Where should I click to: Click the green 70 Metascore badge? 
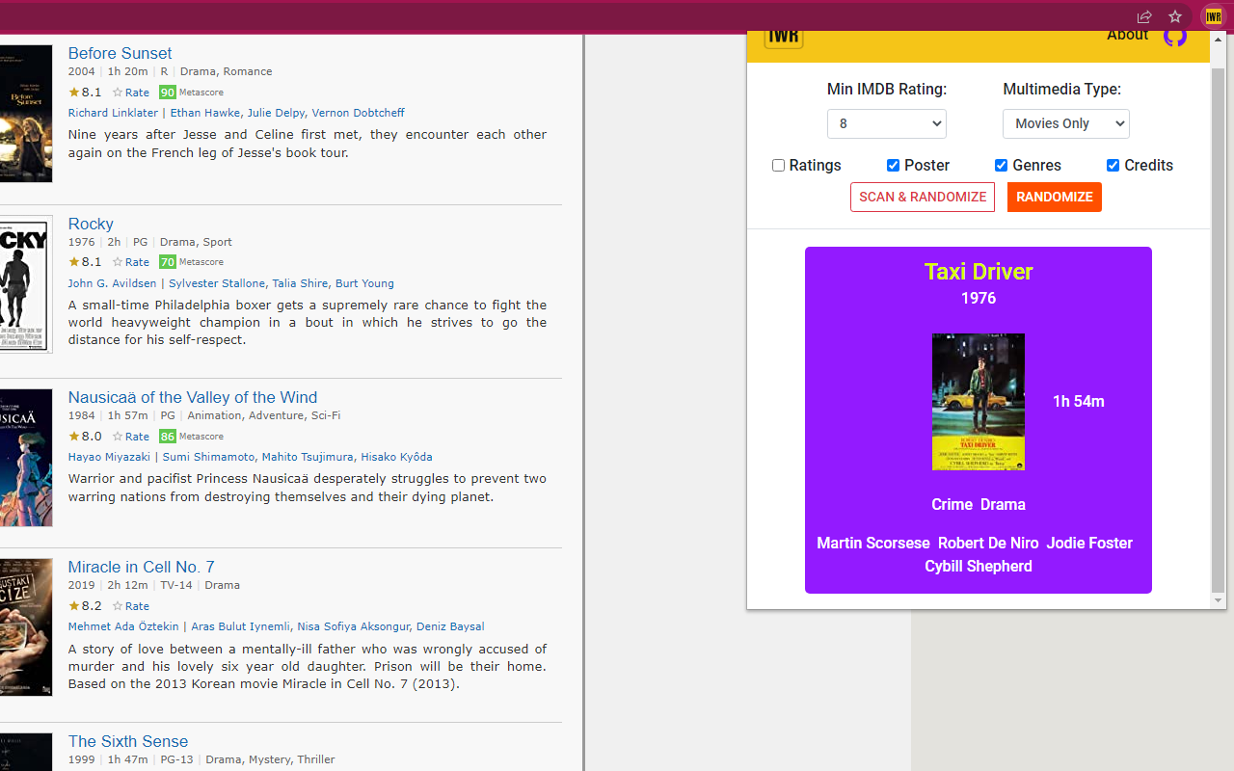(x=168, y=262)
